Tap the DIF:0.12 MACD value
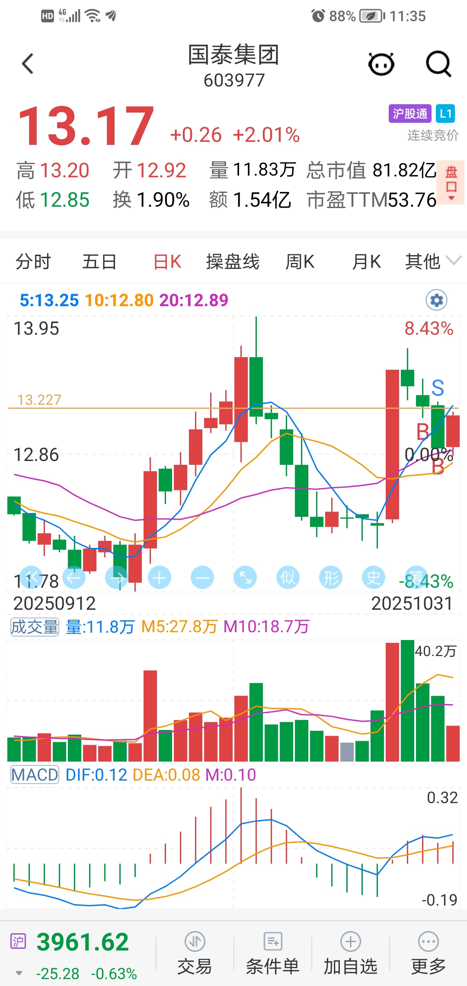Image resolution: width=467 pixels, height=986 pixels. (96, 775)
